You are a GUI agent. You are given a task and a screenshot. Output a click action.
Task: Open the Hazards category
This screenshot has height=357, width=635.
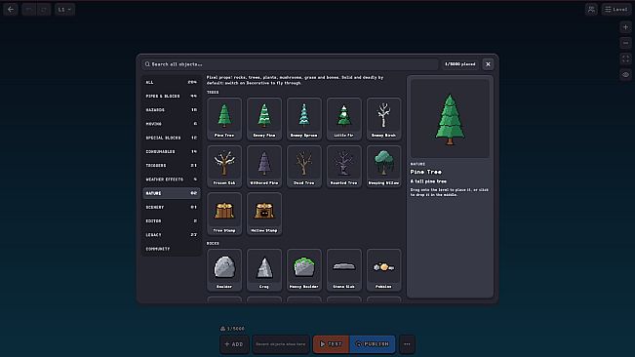pyautogui.click(x=172, y=109)
